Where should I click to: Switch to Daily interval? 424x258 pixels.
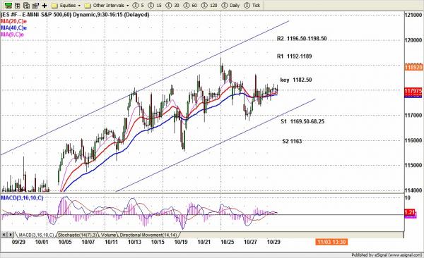click(x=230, y=5)
